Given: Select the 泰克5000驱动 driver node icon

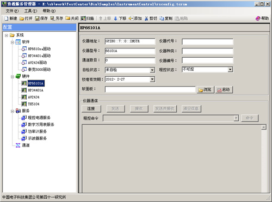Looking at the screenshot, I should 24,69.
